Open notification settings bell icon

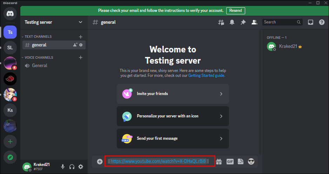coord(232,22)
